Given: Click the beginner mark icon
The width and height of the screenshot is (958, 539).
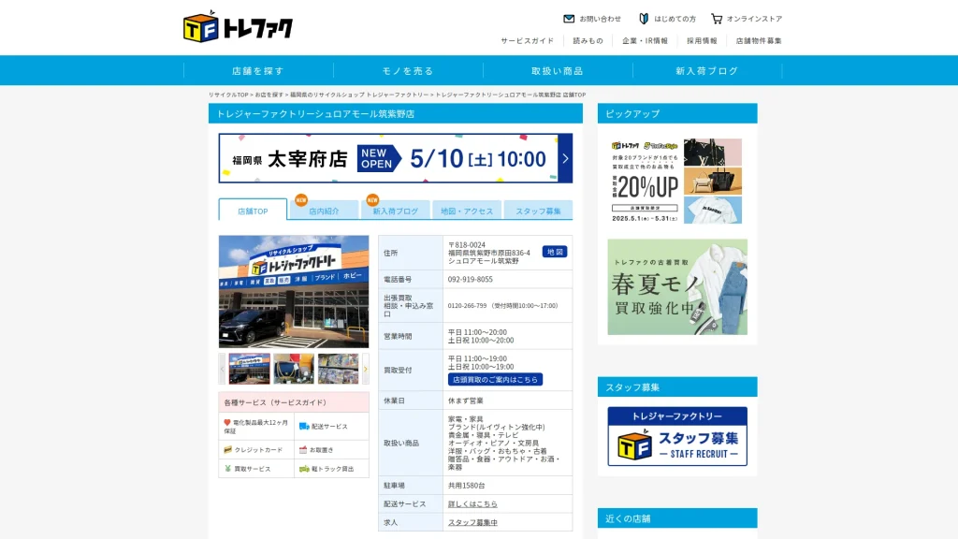Looking at the screenshot, I should (644, 19).
